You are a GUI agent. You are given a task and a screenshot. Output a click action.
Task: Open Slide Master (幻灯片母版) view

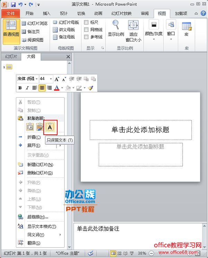[66, 22]
